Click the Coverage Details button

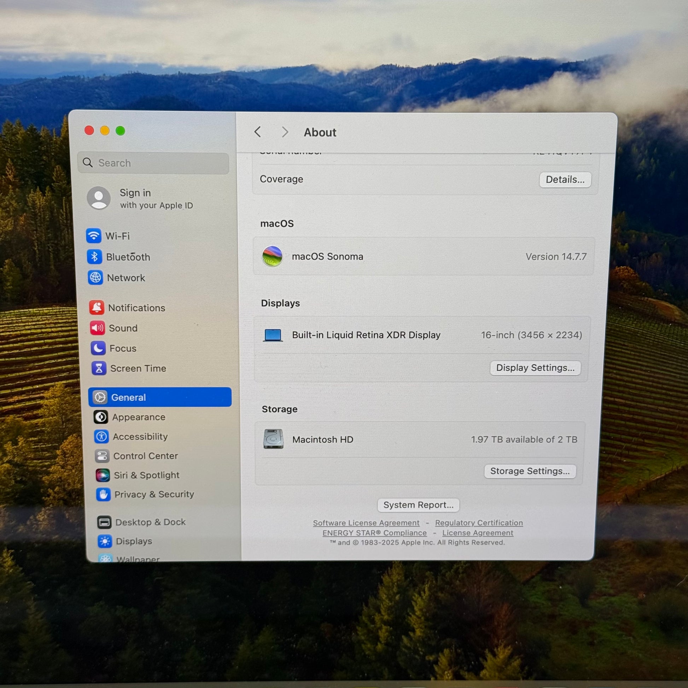[565, 180]
